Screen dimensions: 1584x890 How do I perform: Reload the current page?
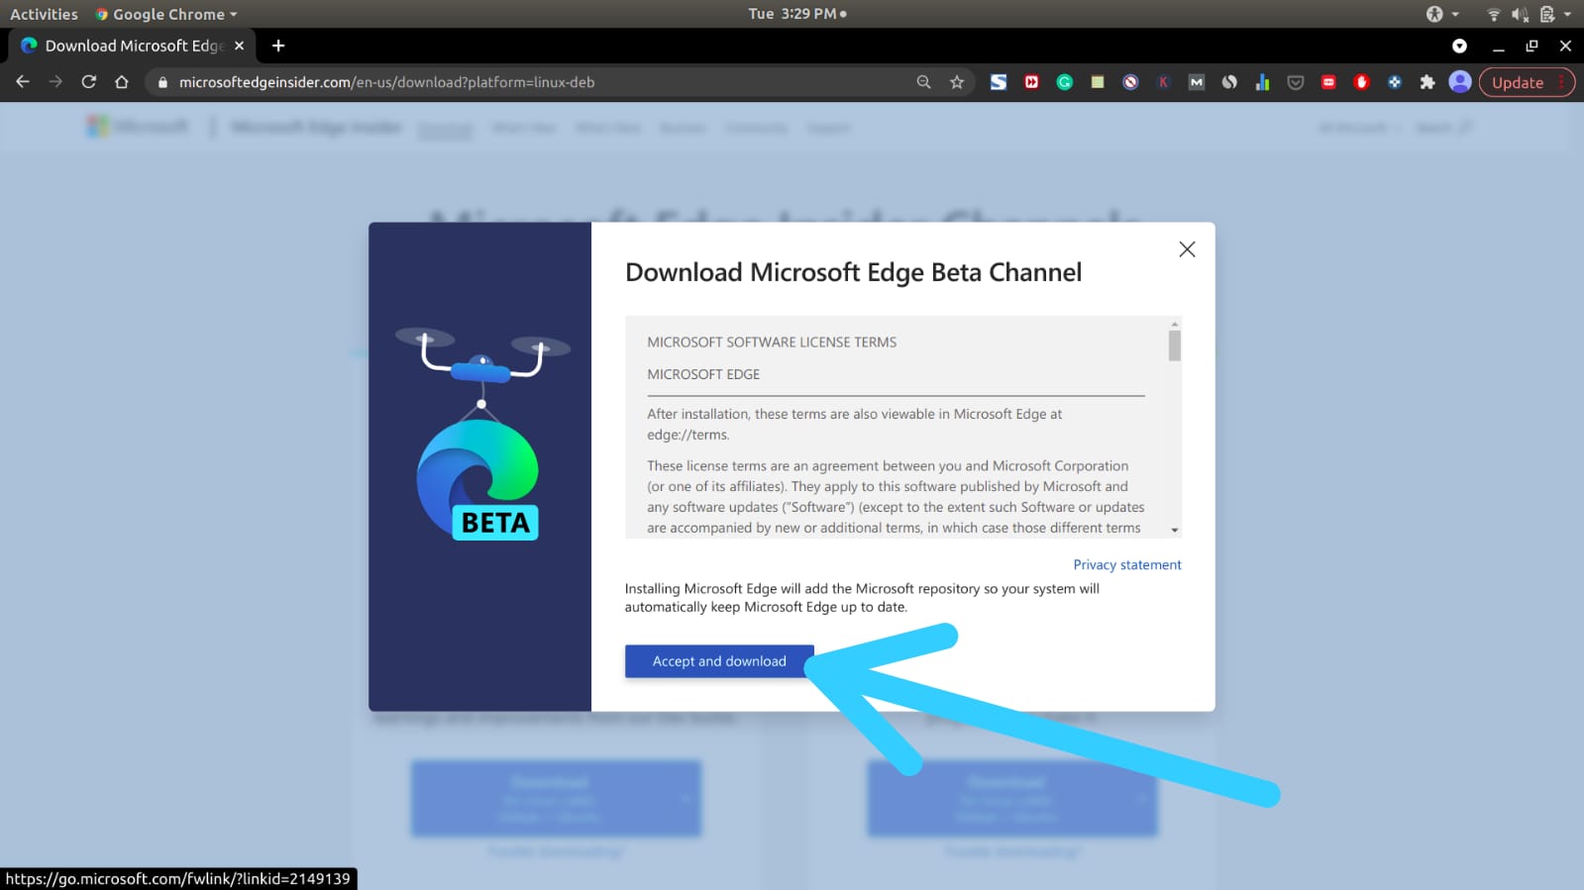[89, 82]
